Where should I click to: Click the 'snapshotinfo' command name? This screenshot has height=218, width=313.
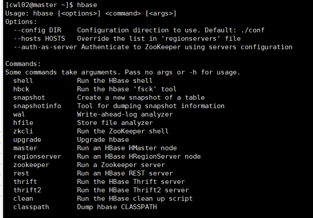tap(37, 106)
